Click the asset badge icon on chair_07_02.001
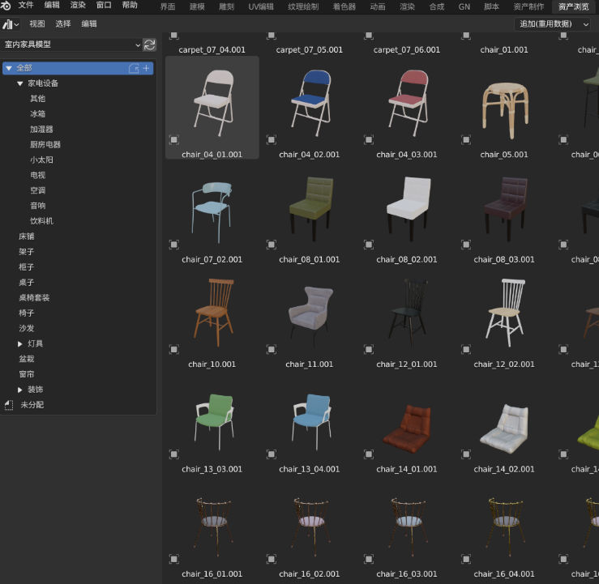 173,245
